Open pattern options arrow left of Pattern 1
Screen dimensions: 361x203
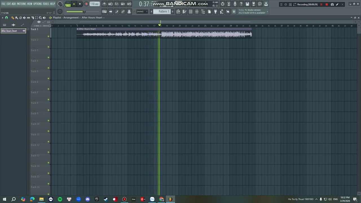(x=151, y=12)
